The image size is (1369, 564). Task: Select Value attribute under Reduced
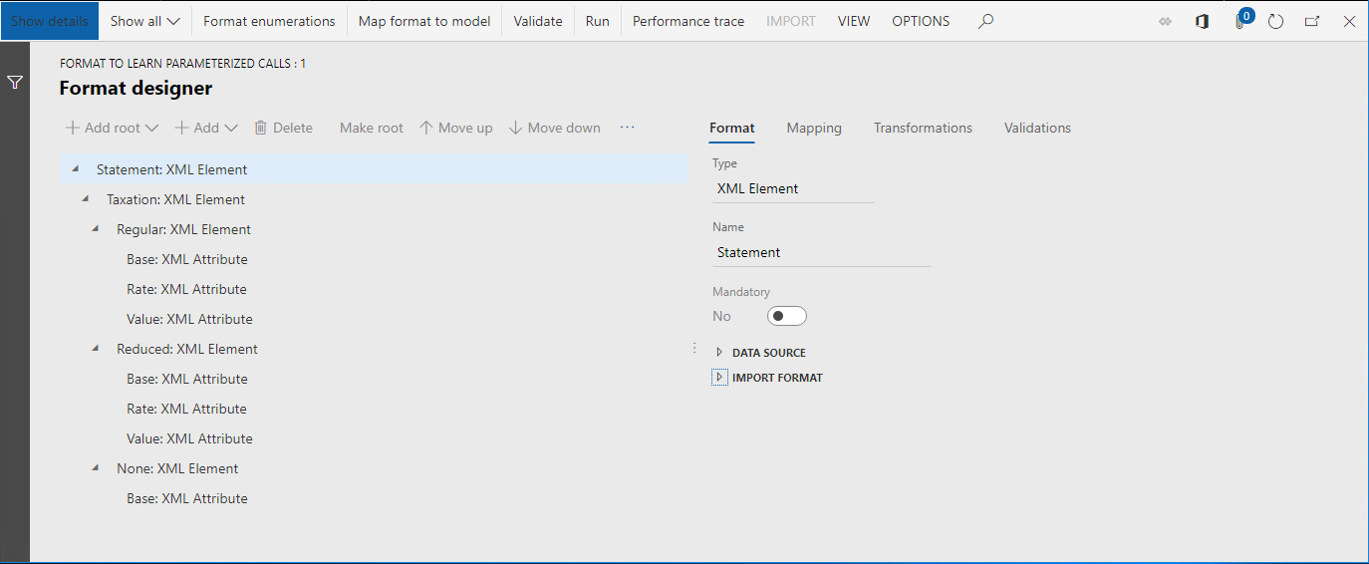click(375, 438)
